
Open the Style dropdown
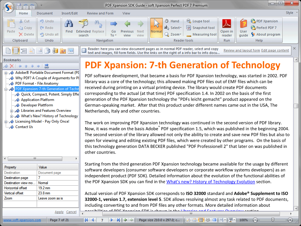292,13
